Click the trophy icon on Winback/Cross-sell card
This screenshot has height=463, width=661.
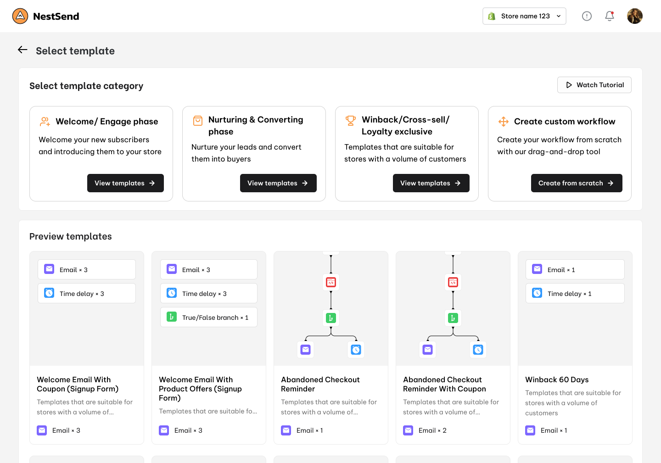351,120
